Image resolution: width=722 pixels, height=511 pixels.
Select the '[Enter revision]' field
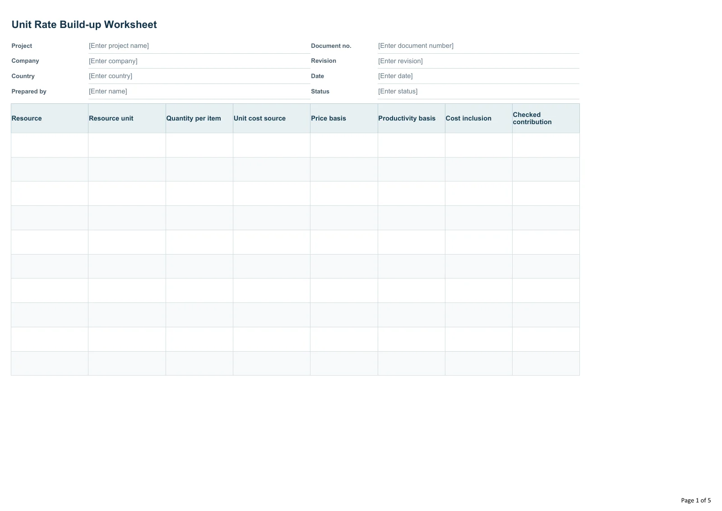[x=478, y=61]
